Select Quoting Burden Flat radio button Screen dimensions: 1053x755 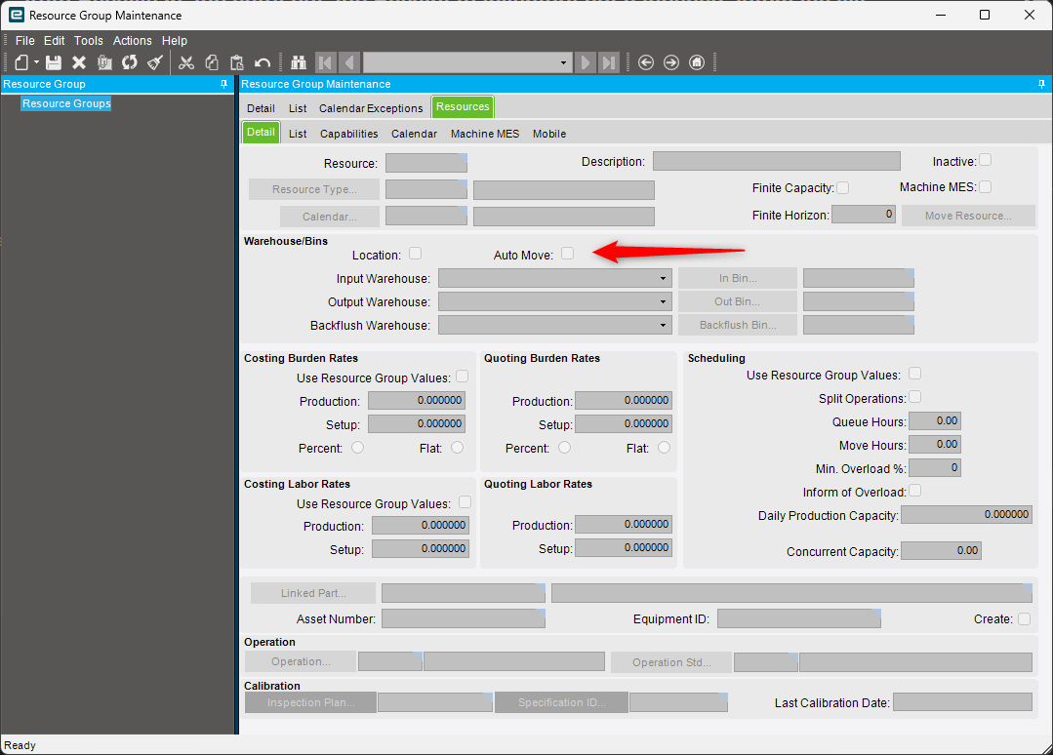(665, 447)
